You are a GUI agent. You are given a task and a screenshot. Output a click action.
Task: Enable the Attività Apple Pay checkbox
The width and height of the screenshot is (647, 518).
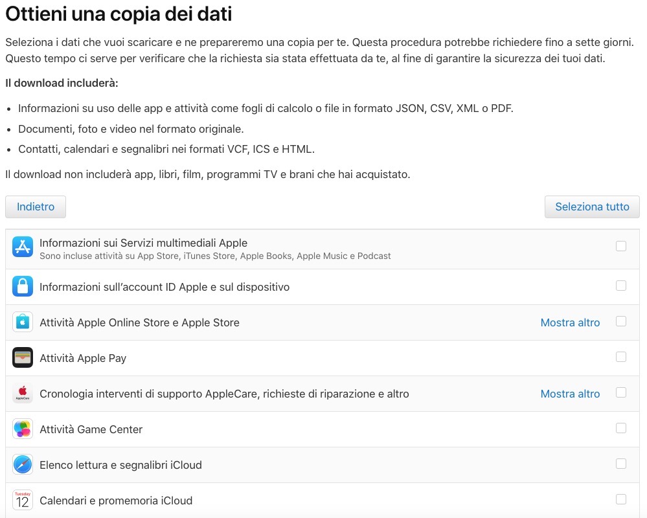tap(621, 357)
